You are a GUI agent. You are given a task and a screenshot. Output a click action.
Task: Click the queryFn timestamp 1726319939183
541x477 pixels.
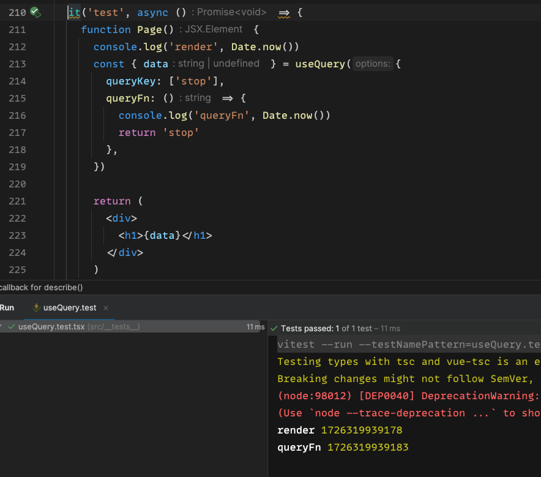click(368, 448)
